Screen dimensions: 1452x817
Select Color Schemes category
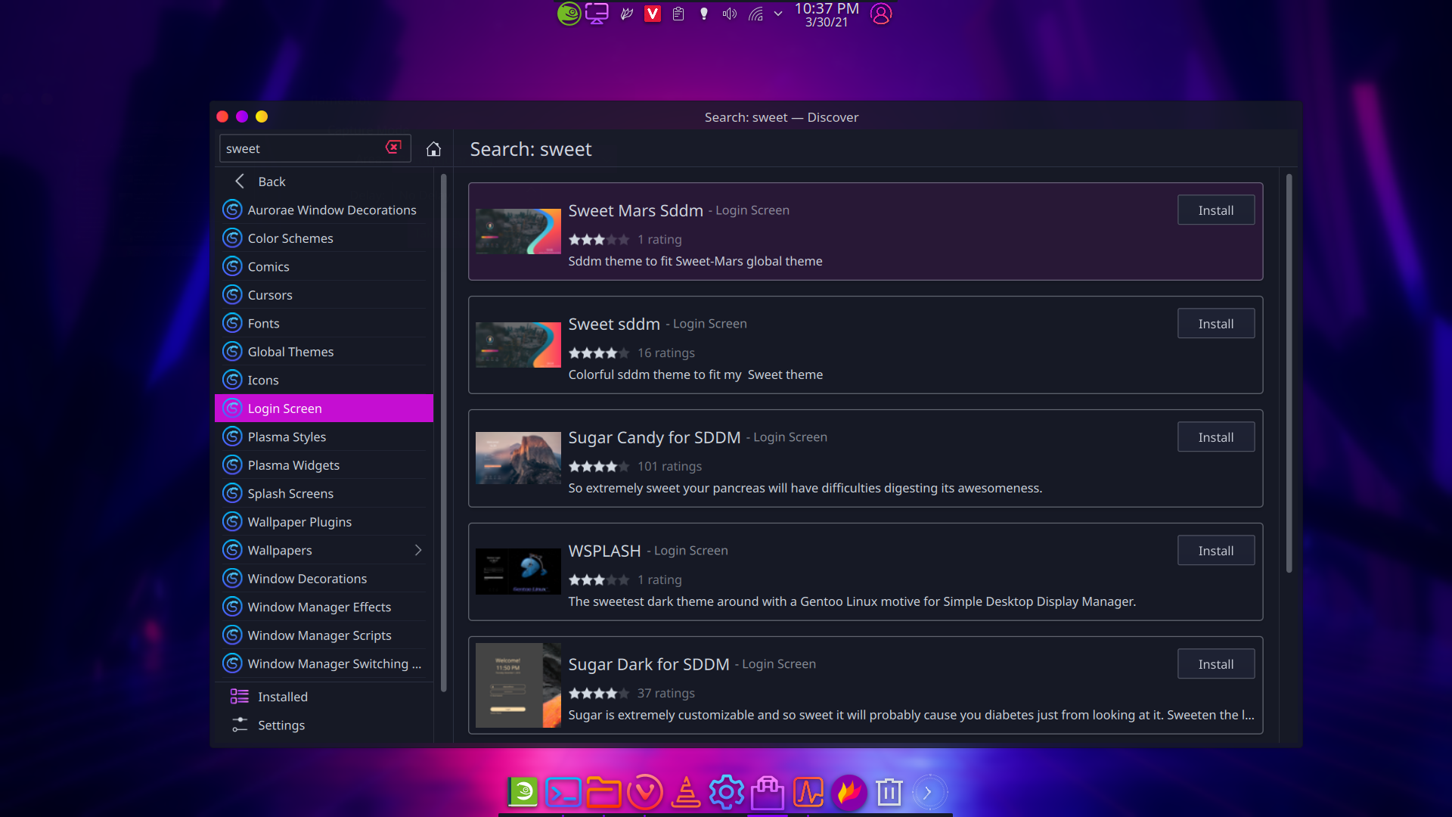(324, 238)
